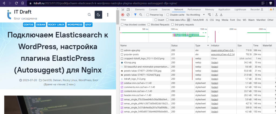Viewport: 276px width, 114px height.
Task: Check Hide data URLs
Action: 167,20
